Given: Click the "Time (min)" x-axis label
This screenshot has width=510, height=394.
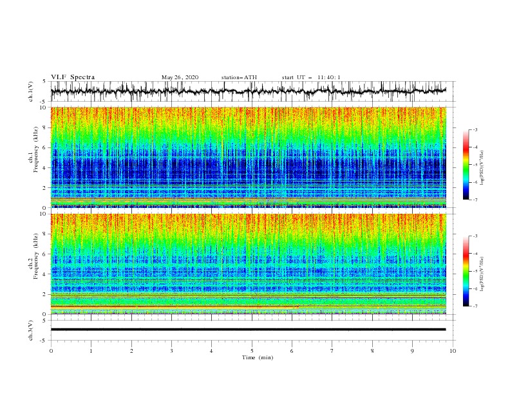Looking at the screenshot, I should [258, 357].
